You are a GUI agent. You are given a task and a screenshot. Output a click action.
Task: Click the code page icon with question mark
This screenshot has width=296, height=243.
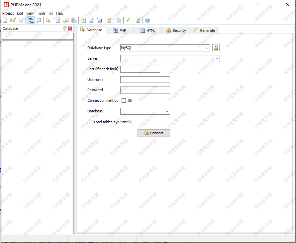pyautogui.click(x=58, y=20)
